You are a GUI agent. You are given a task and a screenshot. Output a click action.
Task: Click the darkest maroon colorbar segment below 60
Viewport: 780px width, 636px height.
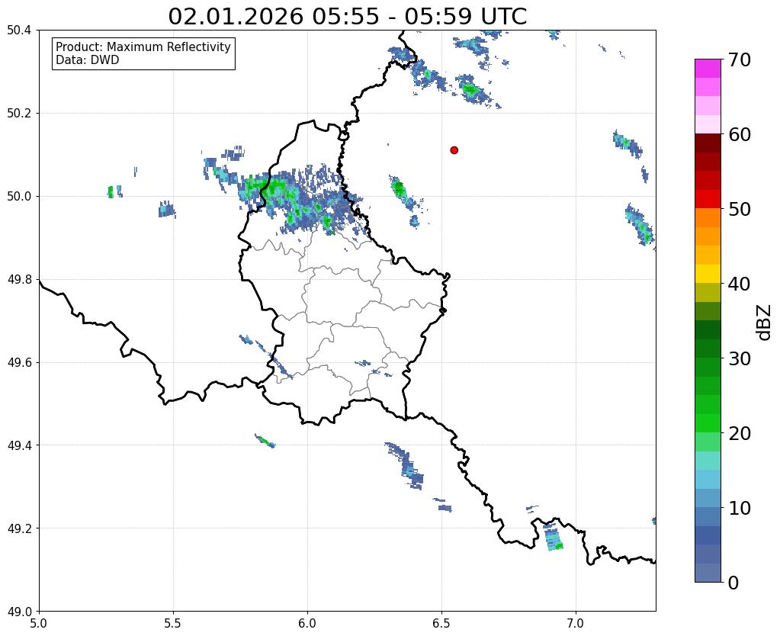[708, 143]
